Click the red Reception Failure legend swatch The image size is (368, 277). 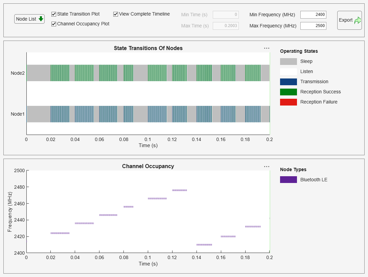(288, 102)
